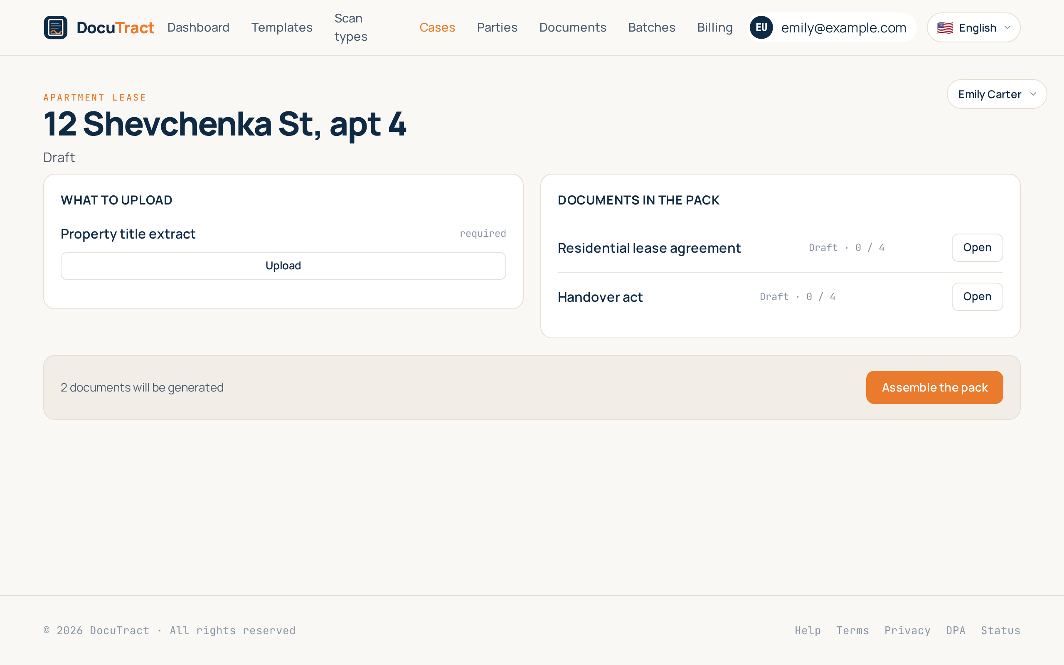Open the Templates nav item

pyautogui.click(x=282, y=27)
